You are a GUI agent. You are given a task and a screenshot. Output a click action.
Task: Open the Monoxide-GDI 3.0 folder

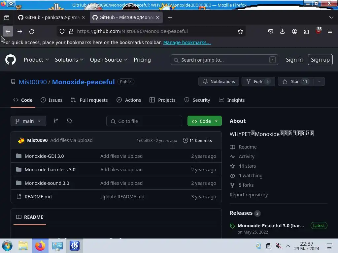click(44, 156)
